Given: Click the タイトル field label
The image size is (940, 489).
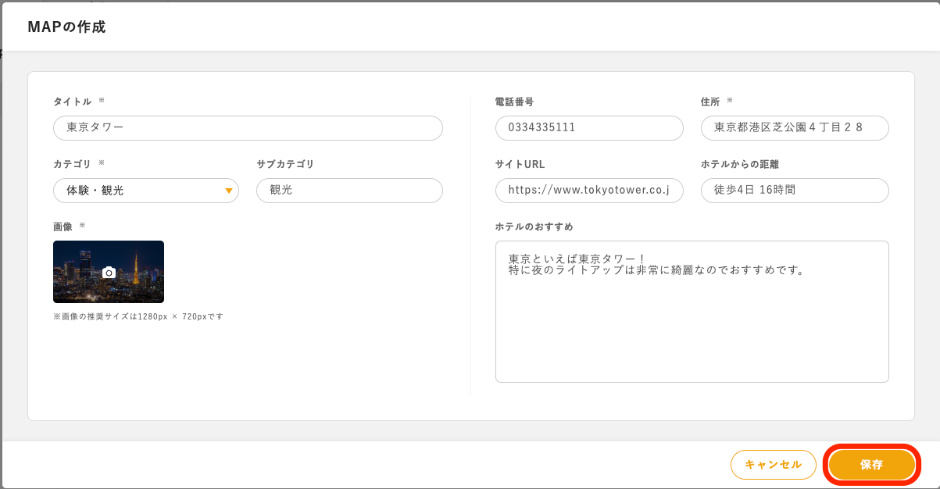Looking at the screenshot, I should pyautogui.click(x=72, y=102).
